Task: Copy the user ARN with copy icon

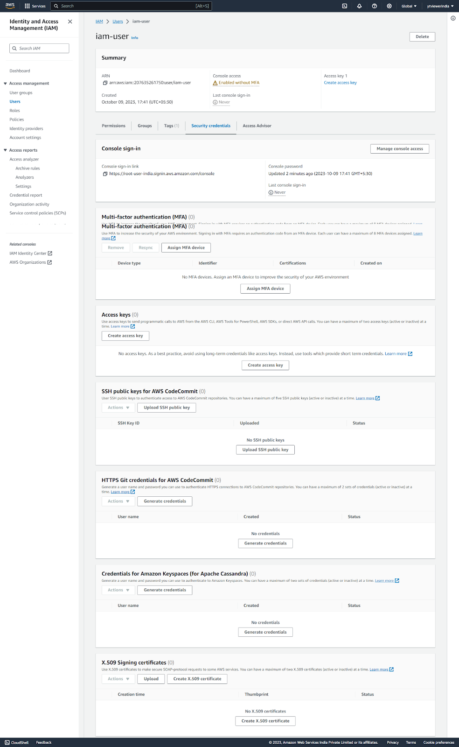Action: [x=105, y=83]
